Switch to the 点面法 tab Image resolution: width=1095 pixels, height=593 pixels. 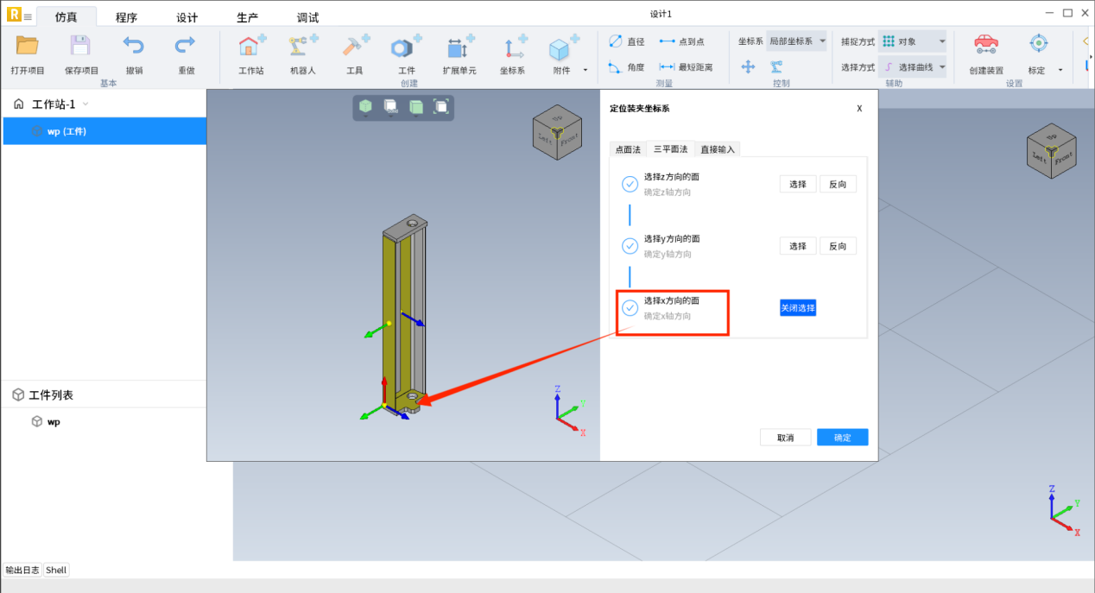(628, 149)
